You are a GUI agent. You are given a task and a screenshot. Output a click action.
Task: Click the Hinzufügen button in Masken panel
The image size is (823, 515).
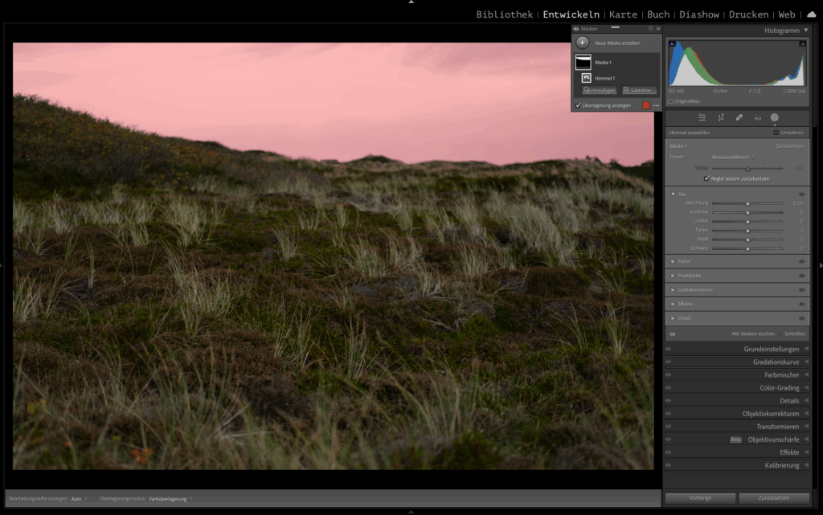[x=598, y=91]
